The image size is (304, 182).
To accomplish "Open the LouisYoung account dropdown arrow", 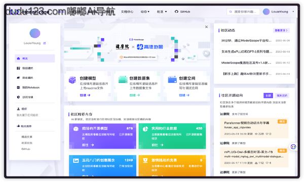I will [x=293, y=12].
